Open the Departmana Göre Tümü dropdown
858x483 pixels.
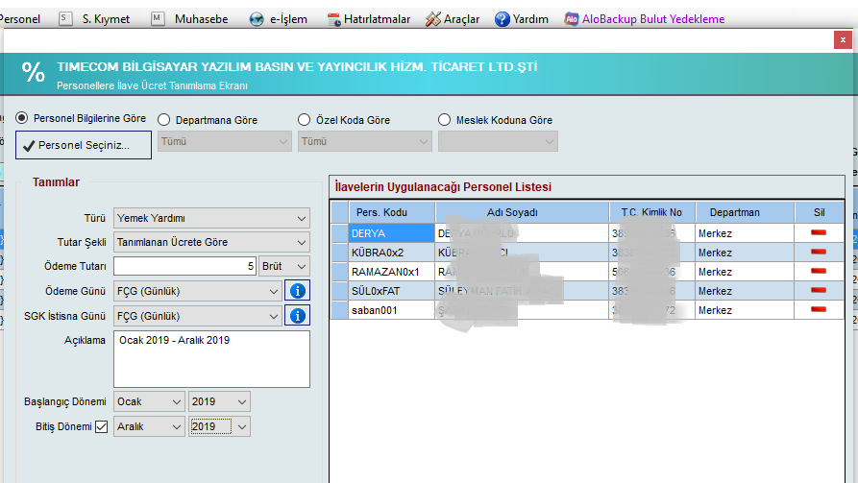coord(225,142)
